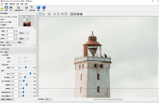Screen dimensions: 159x103
Task: Click the left panel scroll-down arrow
Action: pos(37,100)
